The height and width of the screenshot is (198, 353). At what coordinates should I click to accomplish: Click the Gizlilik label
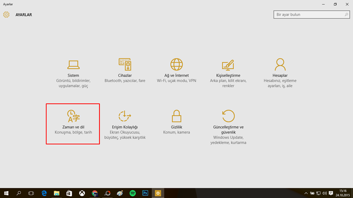(176, 127)
